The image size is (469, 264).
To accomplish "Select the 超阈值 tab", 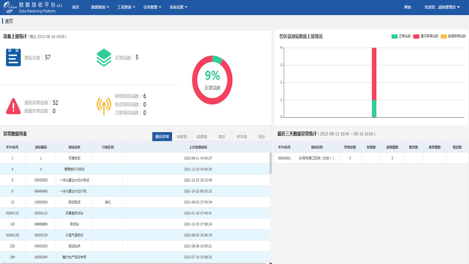I will [x=202, y=137].
